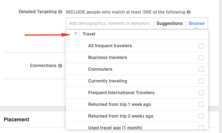The image size is (222, 133).
Task: Check Used travel app (1 month) box
Action: (201, 128)
